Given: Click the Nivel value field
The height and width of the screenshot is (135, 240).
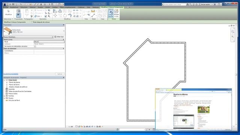Looking at the screenshot, I should [49, 42].
